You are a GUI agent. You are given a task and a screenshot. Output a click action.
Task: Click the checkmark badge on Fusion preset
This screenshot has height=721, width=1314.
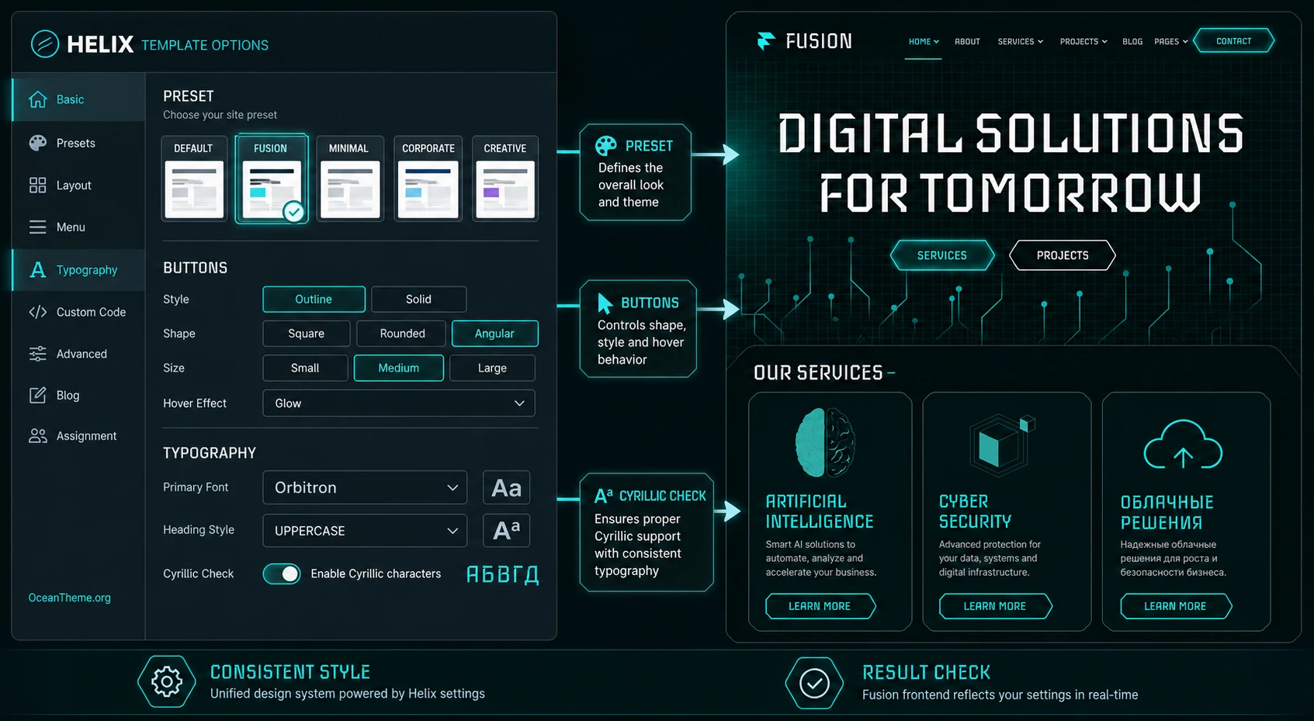coord(293,211)
